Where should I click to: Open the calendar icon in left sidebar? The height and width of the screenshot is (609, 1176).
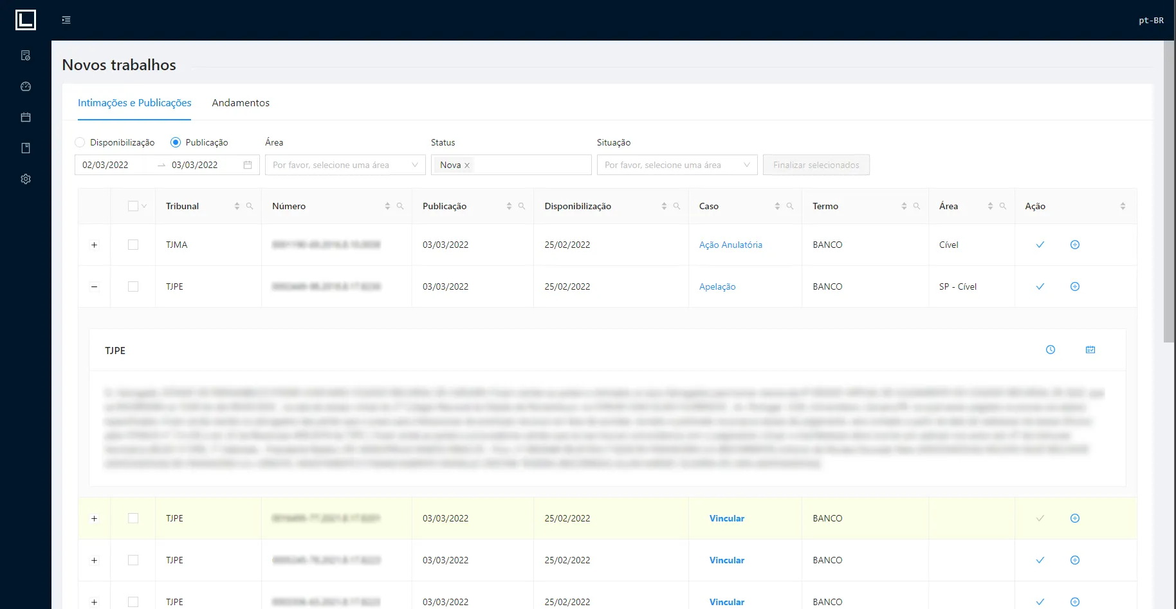[26, 117]
